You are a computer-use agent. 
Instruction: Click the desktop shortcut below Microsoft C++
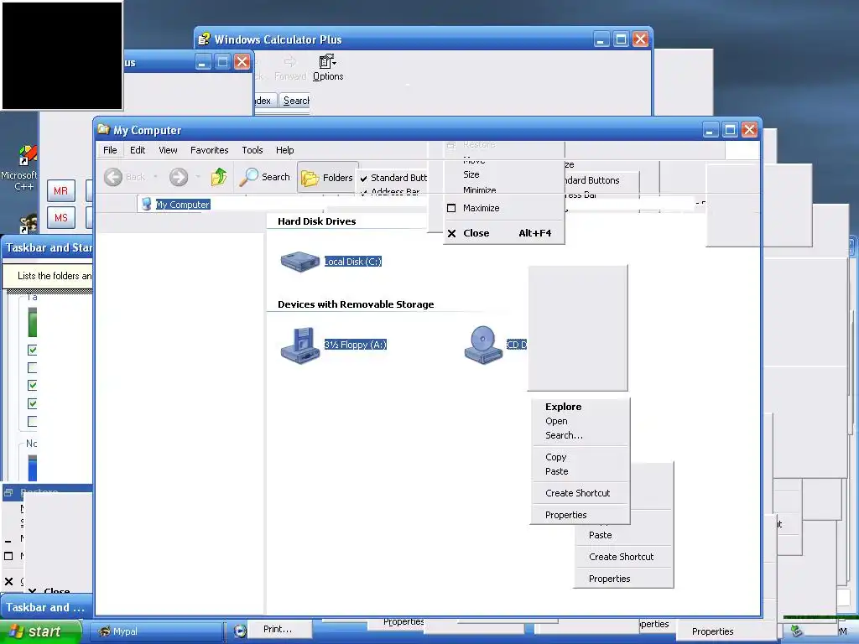[29, 224]
